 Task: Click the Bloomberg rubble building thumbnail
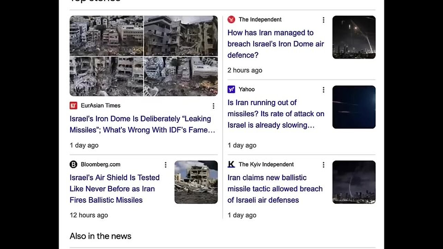click(196, 182)
